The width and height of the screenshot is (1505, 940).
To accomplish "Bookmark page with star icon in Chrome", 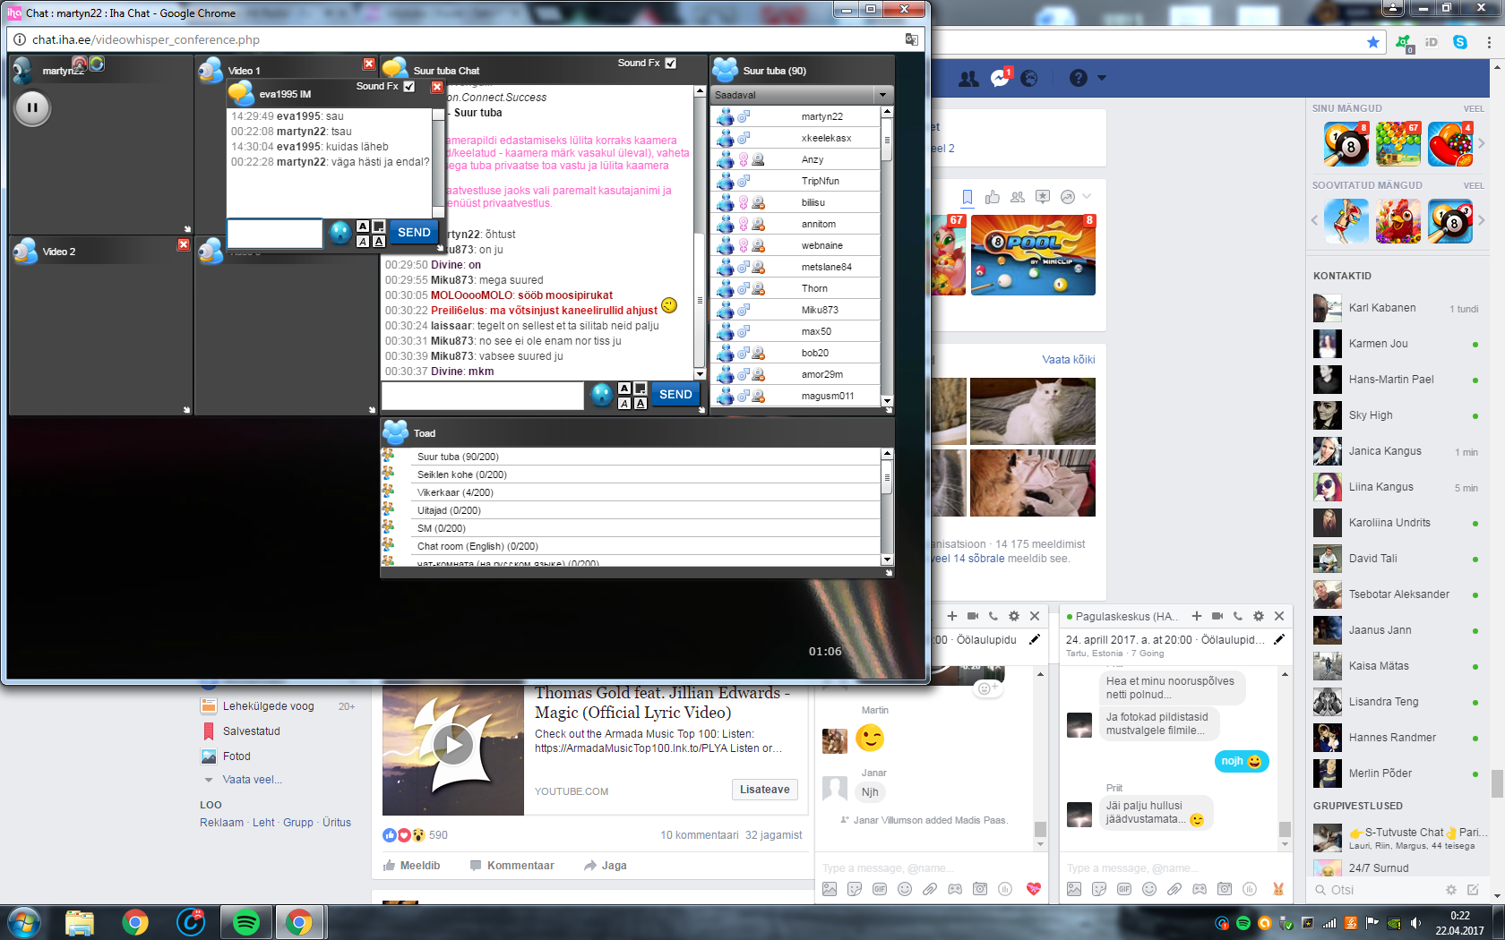I will pos(1373,42).
